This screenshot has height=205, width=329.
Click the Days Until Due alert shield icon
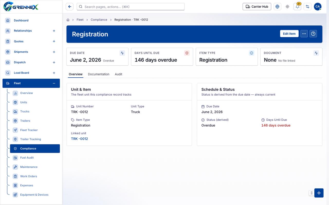[x=187, y=53]
